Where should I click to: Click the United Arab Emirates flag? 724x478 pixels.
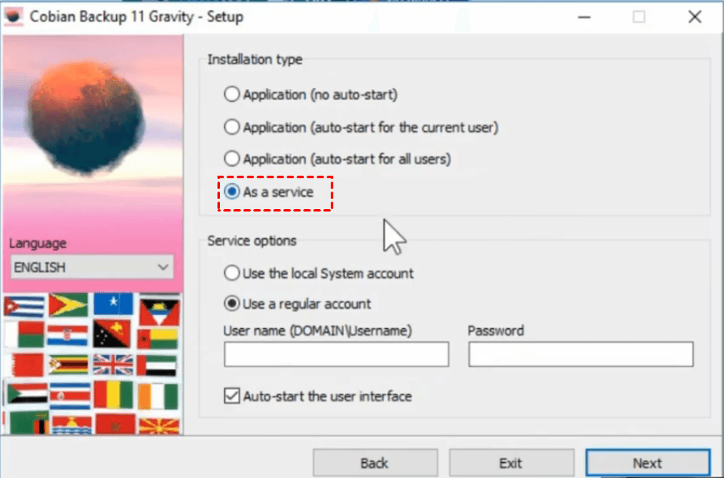(x=157, y=366)
